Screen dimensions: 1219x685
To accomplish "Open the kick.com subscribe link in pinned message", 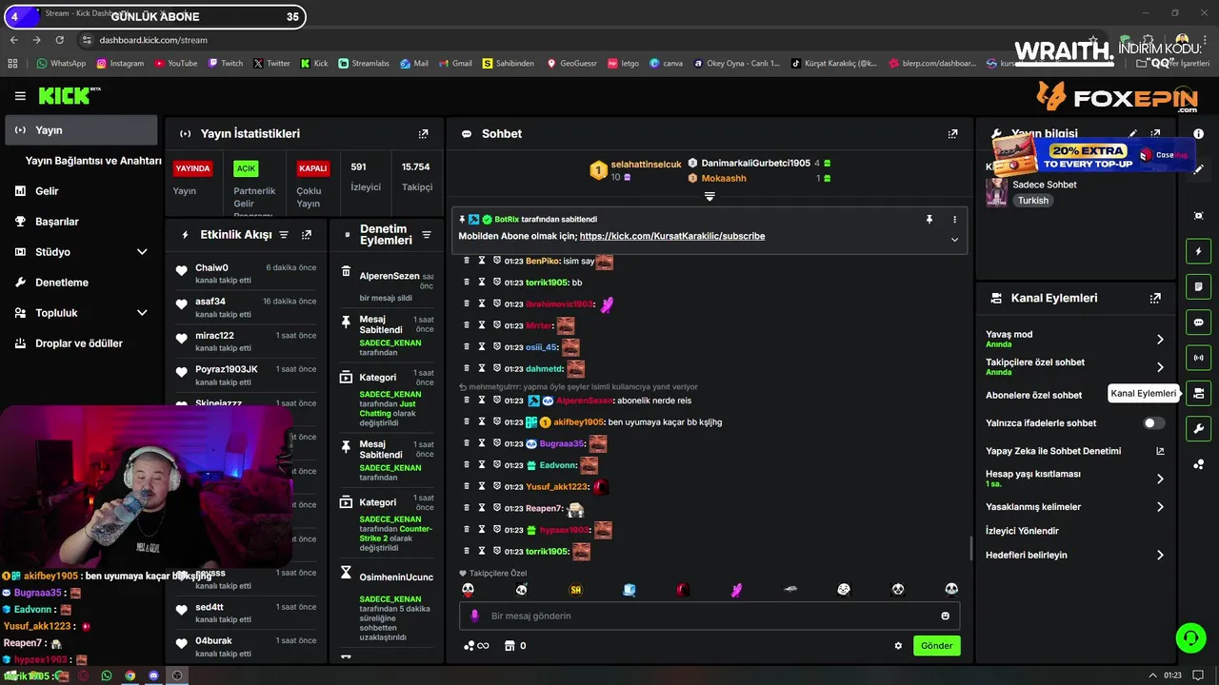I will click(x=672, y=236).
